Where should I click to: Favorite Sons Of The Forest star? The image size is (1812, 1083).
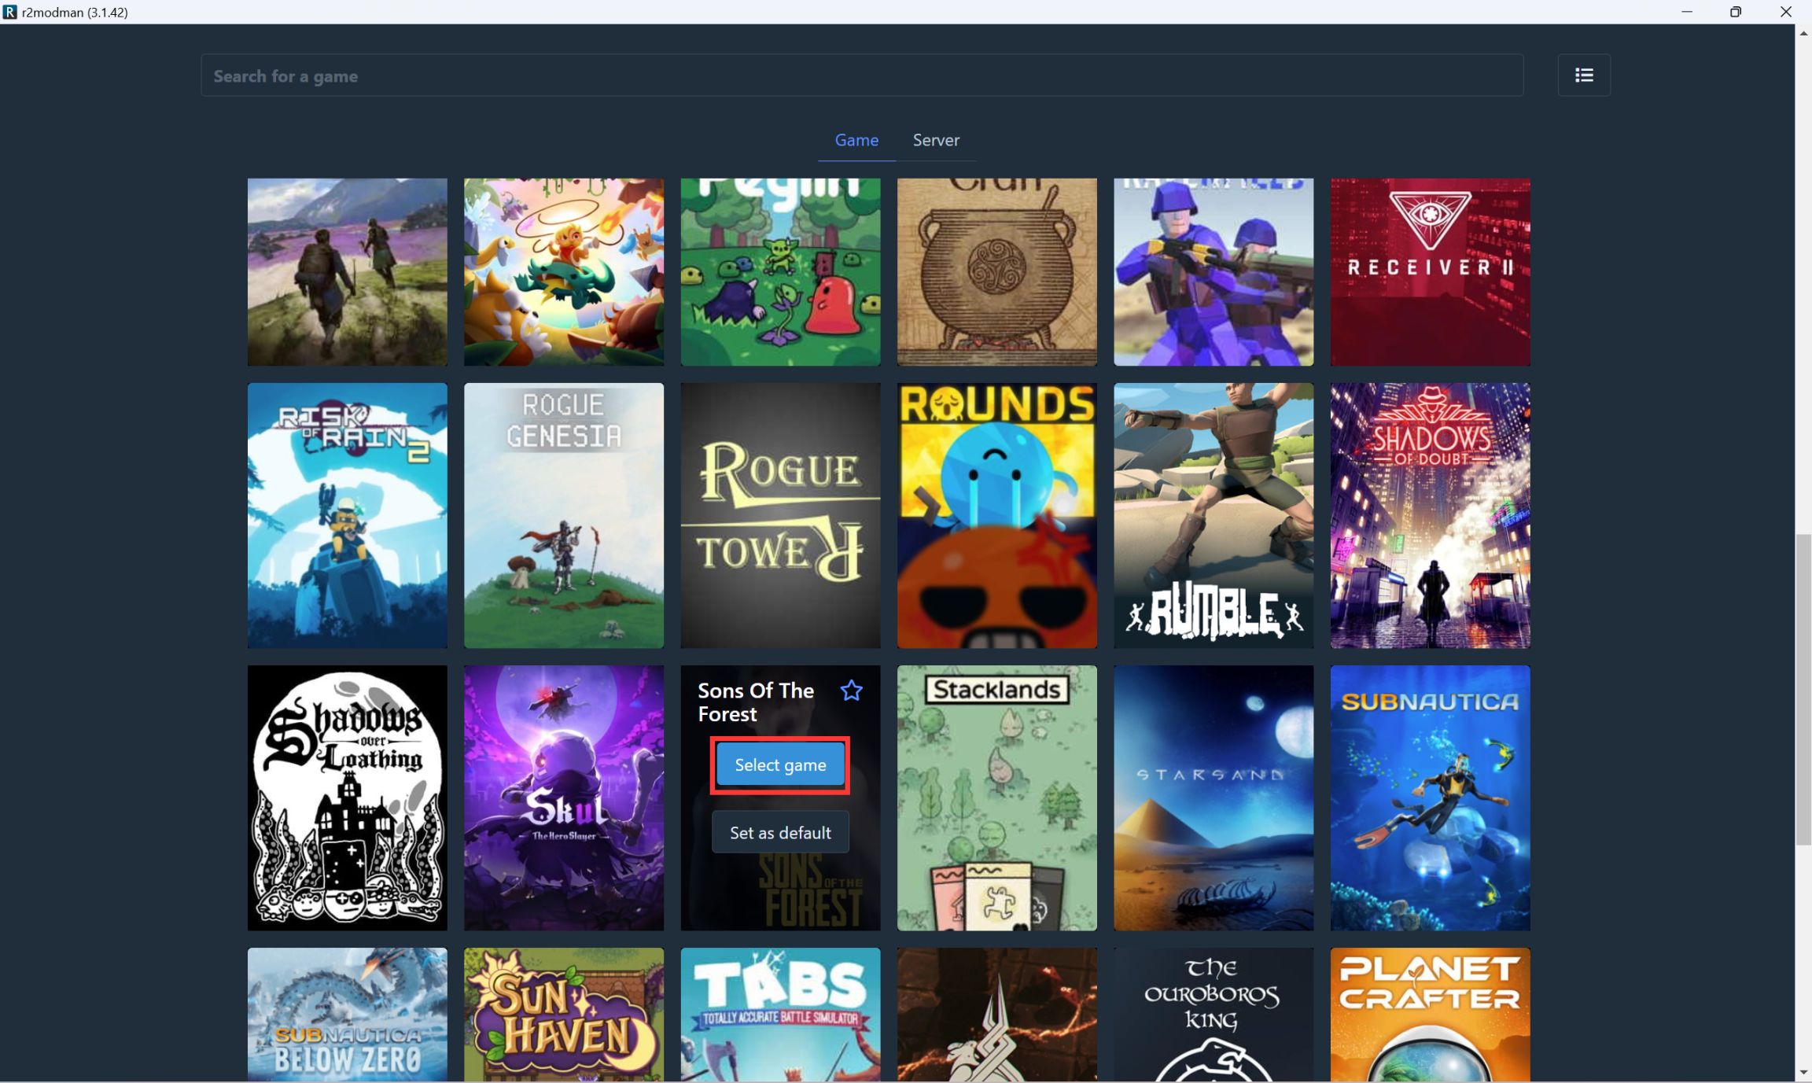coord(851,691)
